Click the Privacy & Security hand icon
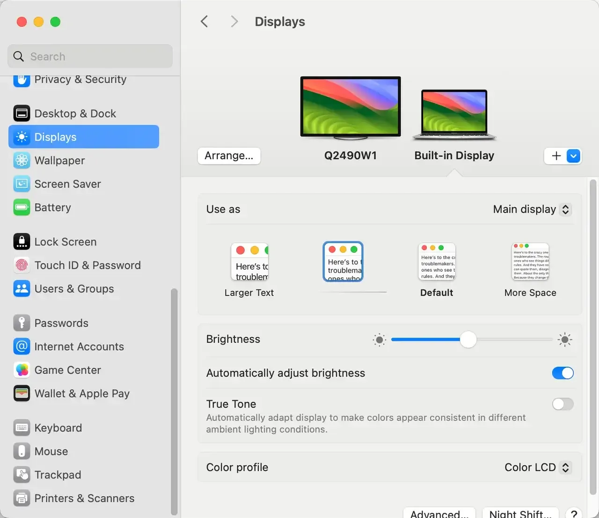599x518 pixels. 22,81
